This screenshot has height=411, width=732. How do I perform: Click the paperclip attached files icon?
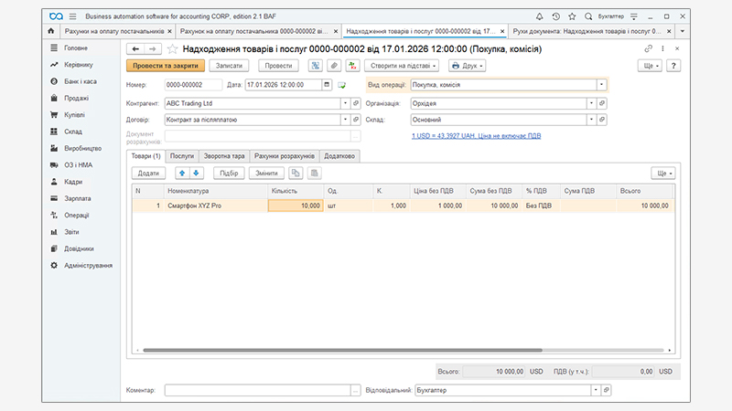(334, 66)
